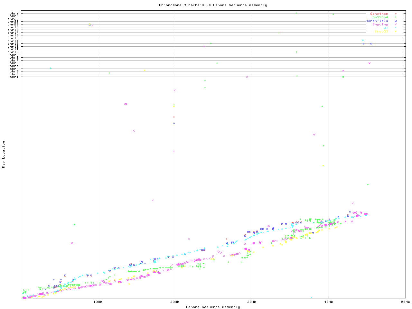412x309 pixels.
Task: Click the ShgcTng magenta cross legend marker
Action: click(x=396, y=24)
